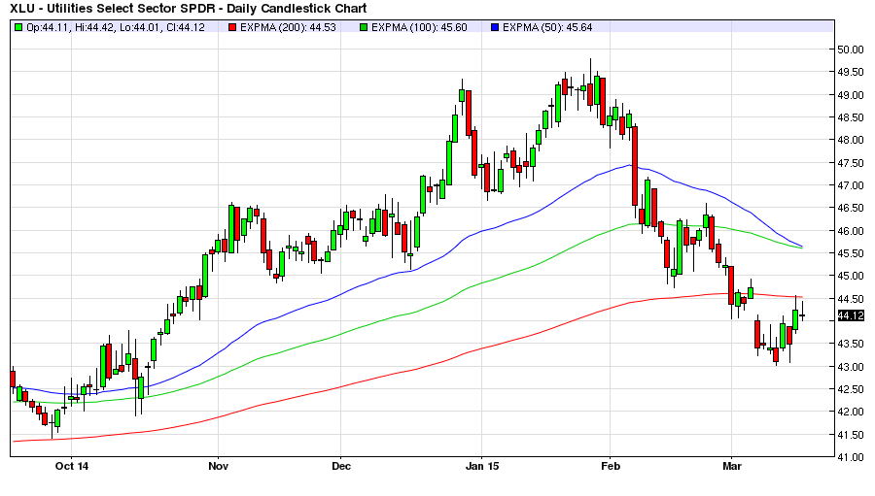Click the 'EXPMA (200): 44.53' legend label
This screenshot has width=875, height=496.
288,27
